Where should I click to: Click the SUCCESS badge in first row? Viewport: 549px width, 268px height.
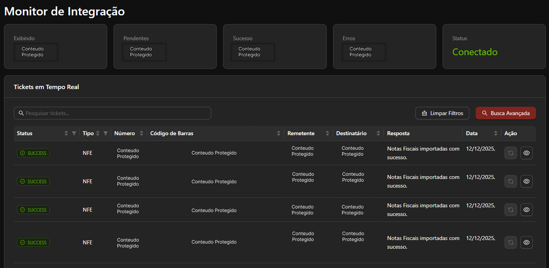[x=33, y=153]
